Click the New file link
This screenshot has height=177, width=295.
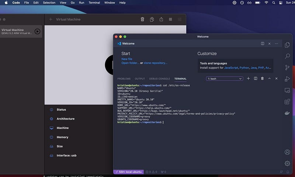[127, 59]
